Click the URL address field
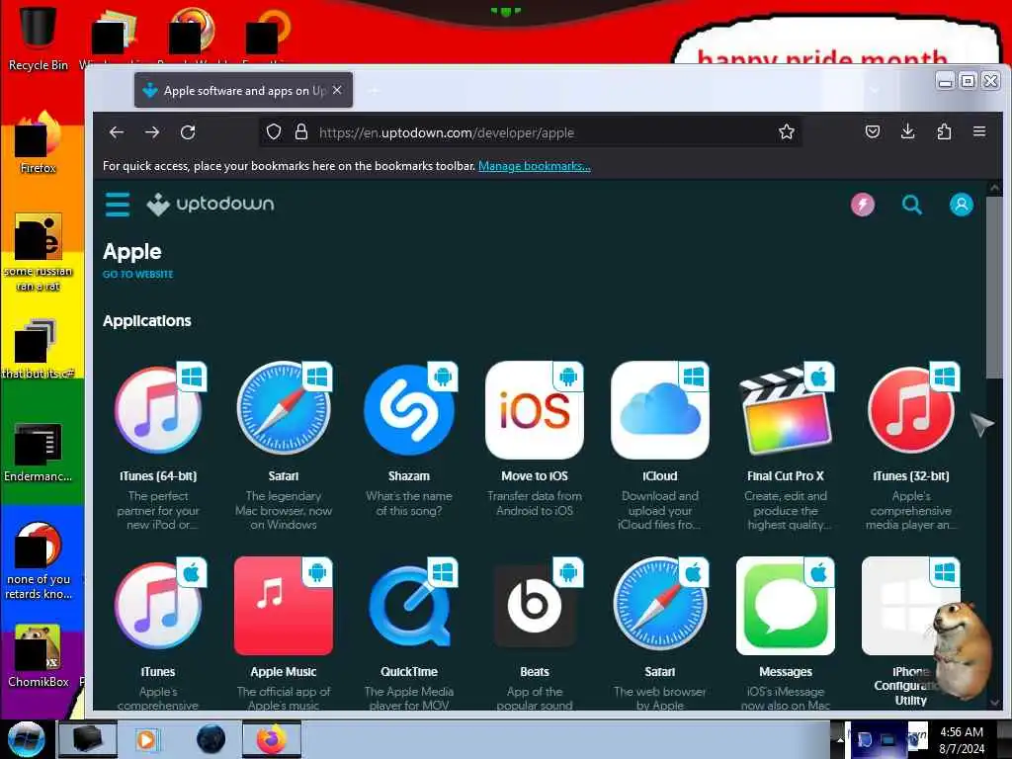Viewport: 1012px width, 759px height. [530, 132]
